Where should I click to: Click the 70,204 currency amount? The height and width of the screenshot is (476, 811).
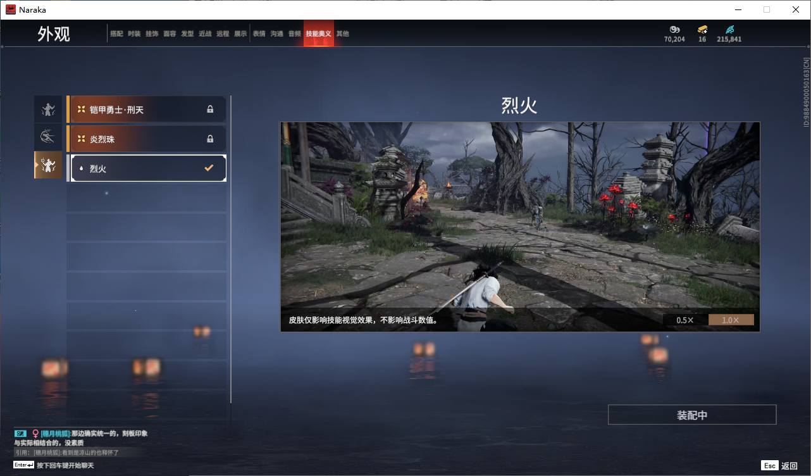[674, 39]
